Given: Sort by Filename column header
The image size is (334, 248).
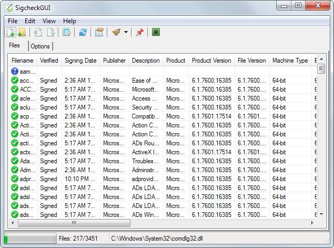Looking at the screenshot, I should [x=23, y=61].
